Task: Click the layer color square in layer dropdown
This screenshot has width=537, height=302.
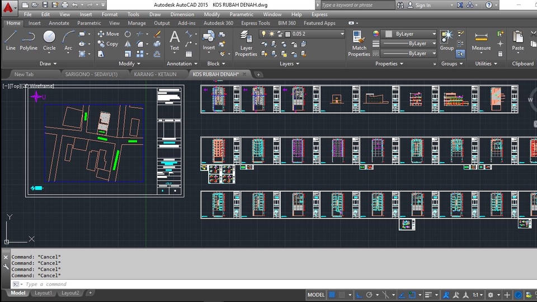Action: (288, 34)
